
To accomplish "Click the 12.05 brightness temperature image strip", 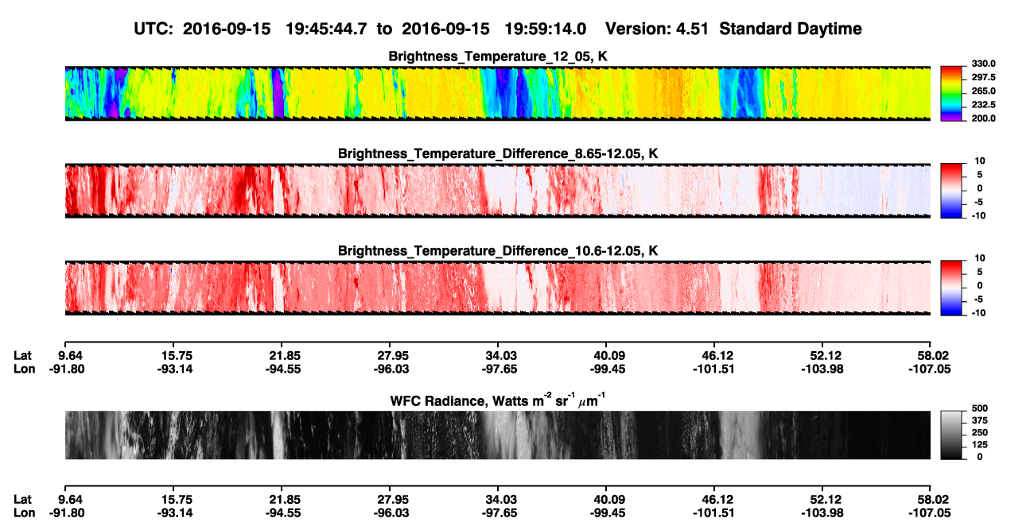I will tap(497, 94).
